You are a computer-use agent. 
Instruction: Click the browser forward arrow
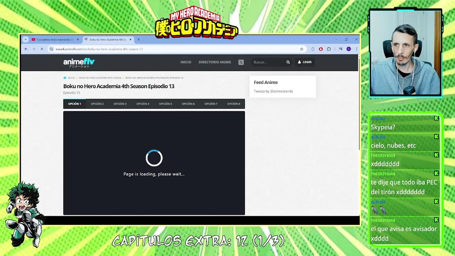pos(34,49)
